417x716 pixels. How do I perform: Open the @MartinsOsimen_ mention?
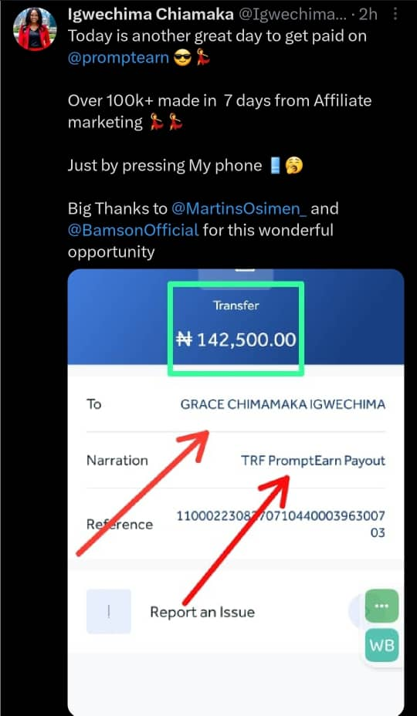(239, 208)
